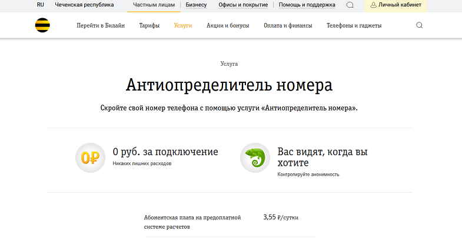
Task: Click the 3,55 ₽/сутки price value
Action: tap(281, 217)
